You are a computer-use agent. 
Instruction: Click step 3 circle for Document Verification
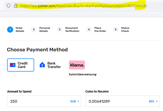point(60,30)
